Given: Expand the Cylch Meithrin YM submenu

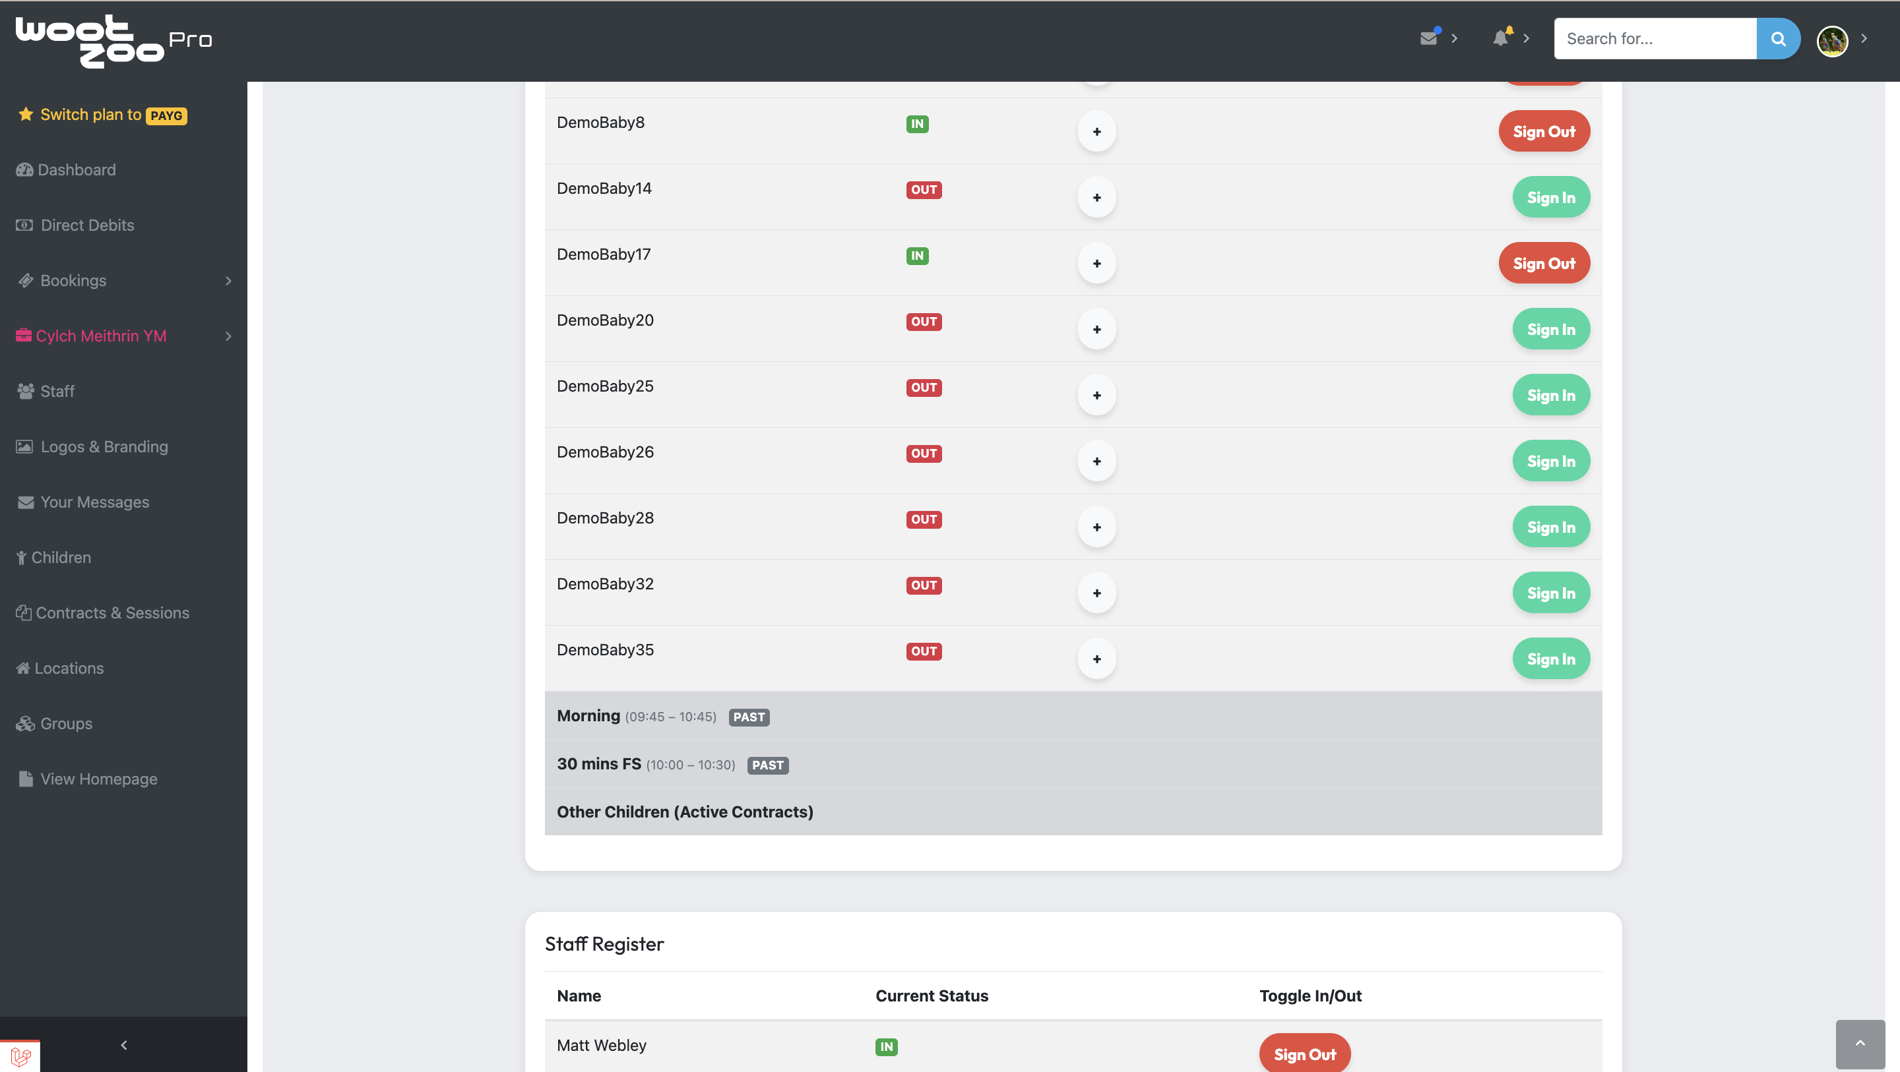Looking at the screenshot, I should pos(102,336).
